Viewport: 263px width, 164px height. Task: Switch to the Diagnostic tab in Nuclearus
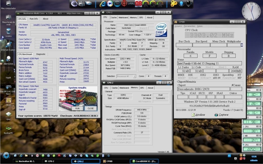tap(41, 54)
